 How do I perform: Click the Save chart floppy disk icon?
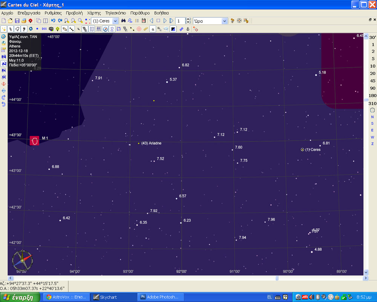coord(17,21)
